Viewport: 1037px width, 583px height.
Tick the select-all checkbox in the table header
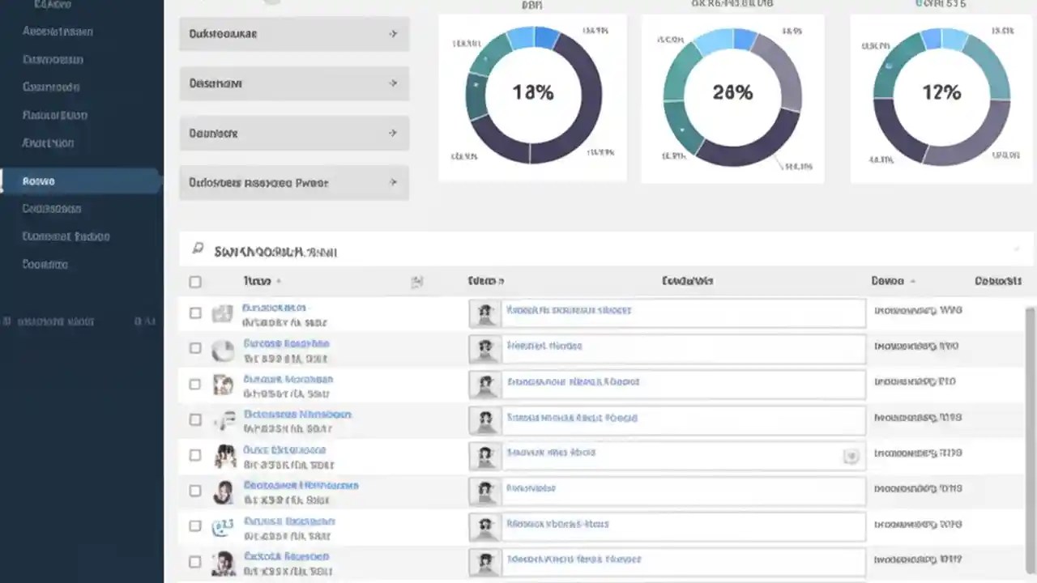(195, 281)
